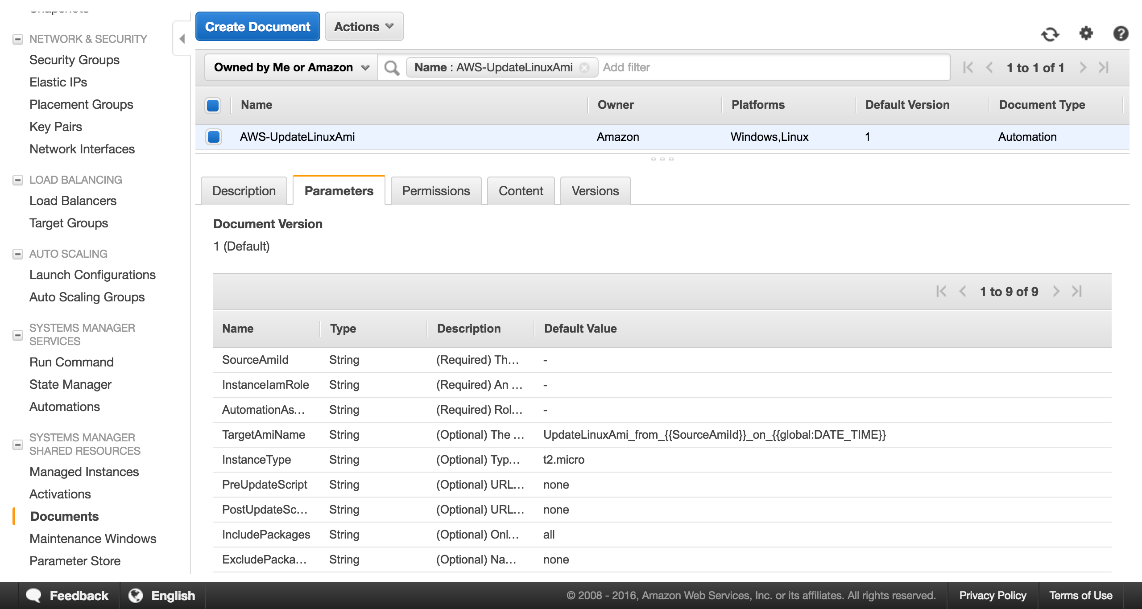Open Key Pairs page
Image resolution: width=1142 pixels, height=609 pixels.
[56, 127]
